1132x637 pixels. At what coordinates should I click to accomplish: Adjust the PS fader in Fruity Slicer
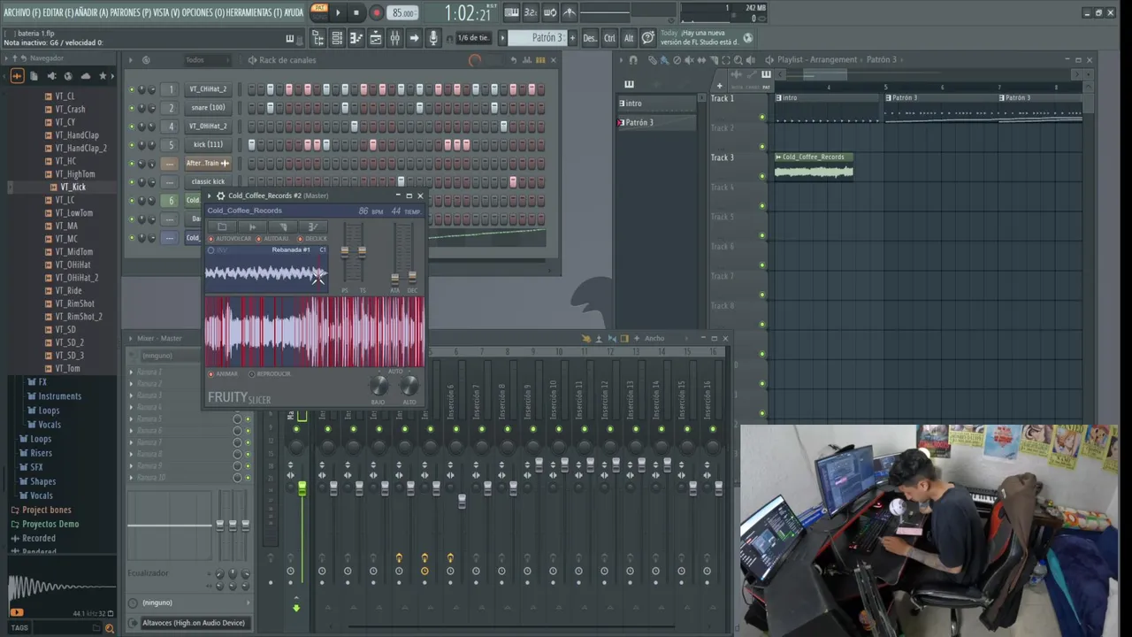[x=345, y=252]
